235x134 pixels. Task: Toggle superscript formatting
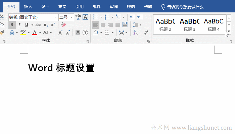point(53,25)
